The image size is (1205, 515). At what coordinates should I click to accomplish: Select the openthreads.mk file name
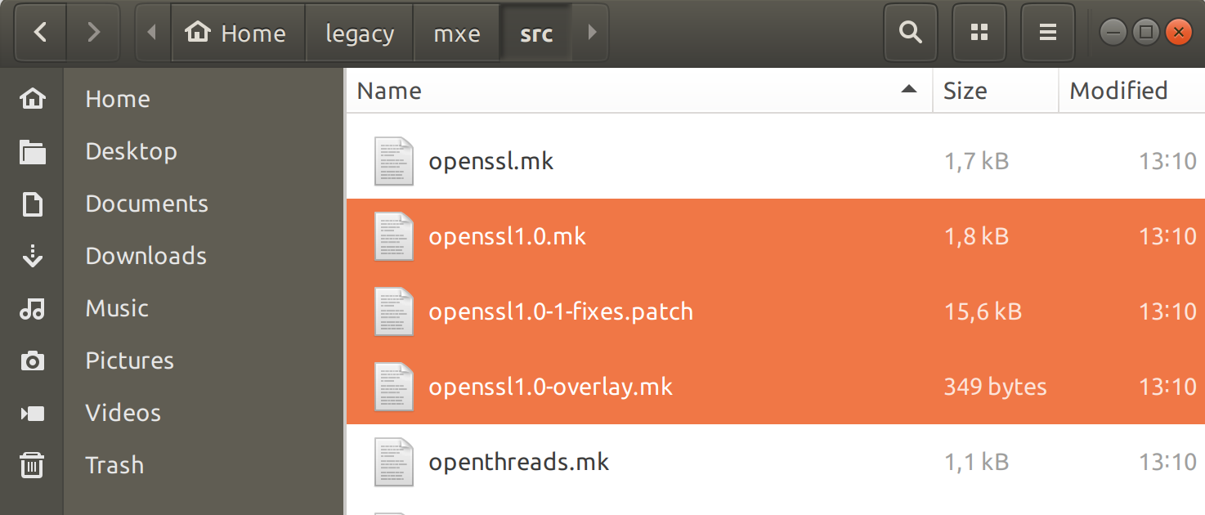click(519, 462)
